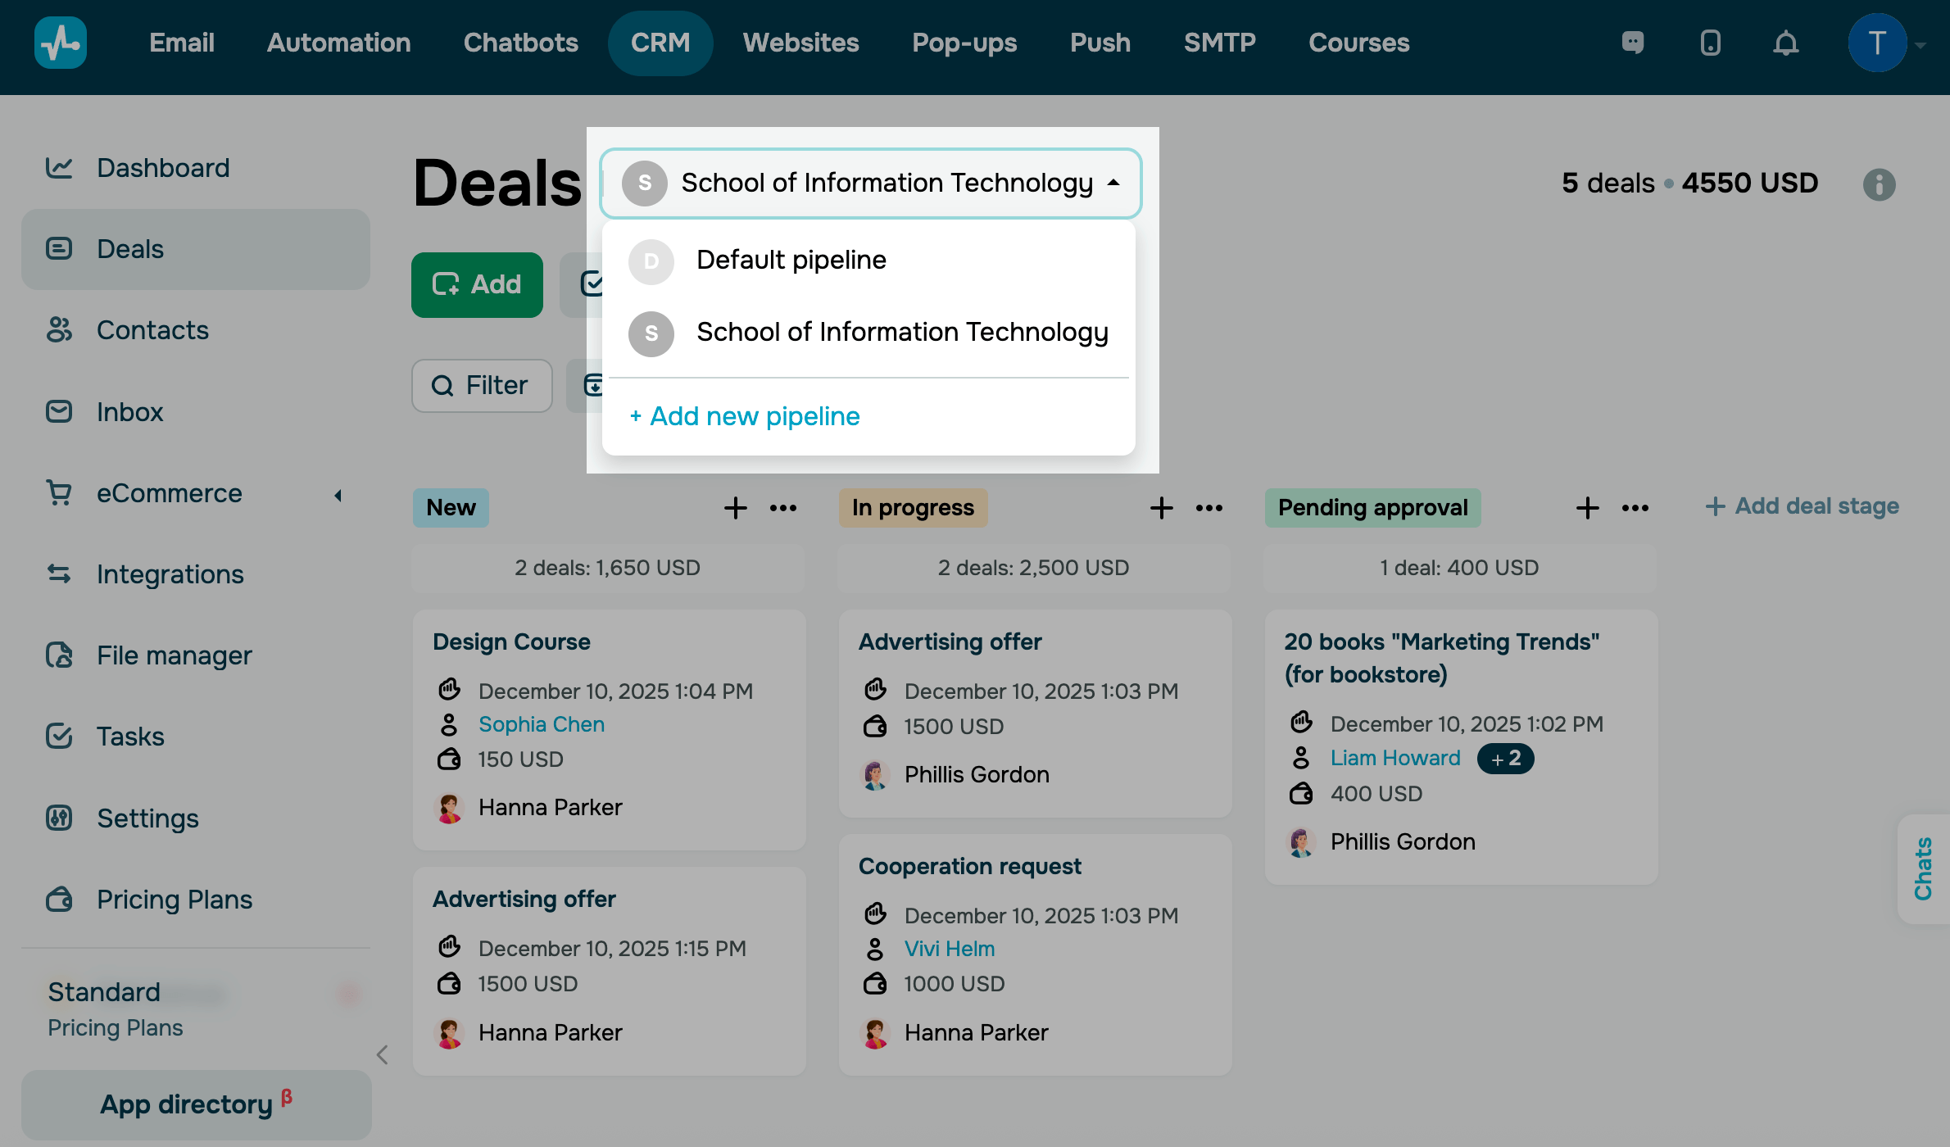Image resolution: width=1950 pixels, height=1147 pixels.
Task: Open Contacts in the sidebar
Action: tap(152, 330)
